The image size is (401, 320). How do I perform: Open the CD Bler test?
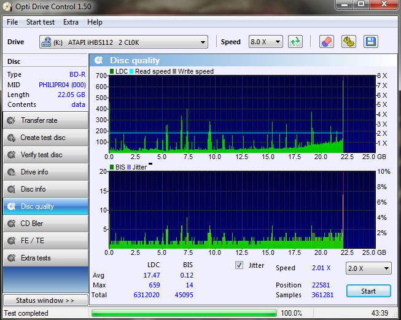coord(45,224)
